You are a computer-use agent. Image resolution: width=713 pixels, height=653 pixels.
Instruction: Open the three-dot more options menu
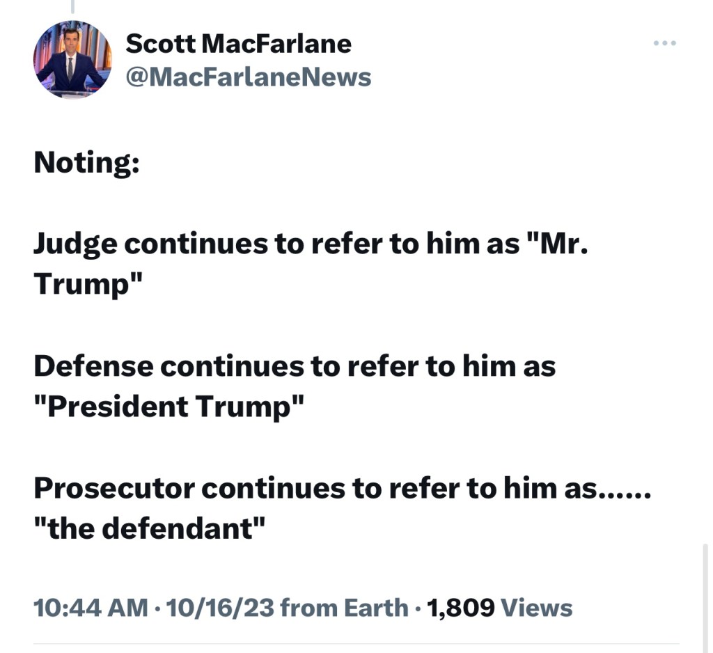pyautogui.click(x=665, y=44)
